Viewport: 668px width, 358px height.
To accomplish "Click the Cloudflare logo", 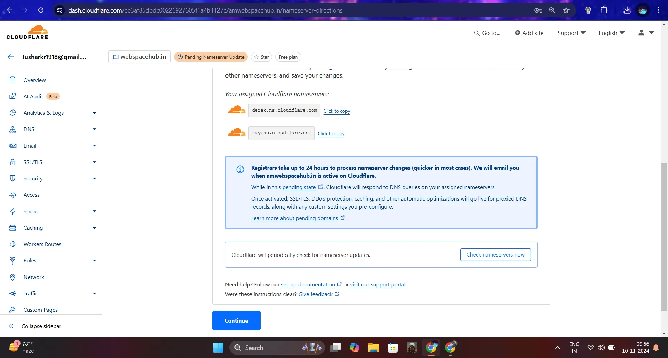I will (x=27, y=32).
